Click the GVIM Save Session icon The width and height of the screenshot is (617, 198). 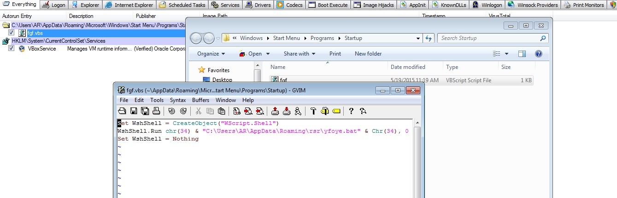tap(286, 111)
